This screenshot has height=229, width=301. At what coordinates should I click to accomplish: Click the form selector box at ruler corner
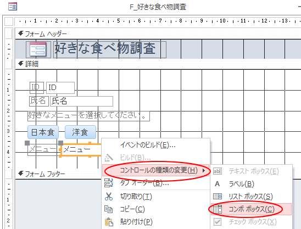point(8,21)
